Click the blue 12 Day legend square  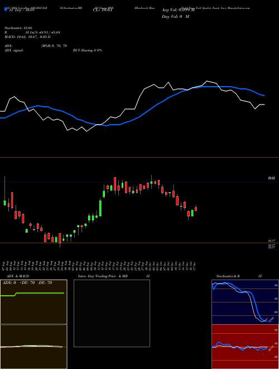(6, 10)
